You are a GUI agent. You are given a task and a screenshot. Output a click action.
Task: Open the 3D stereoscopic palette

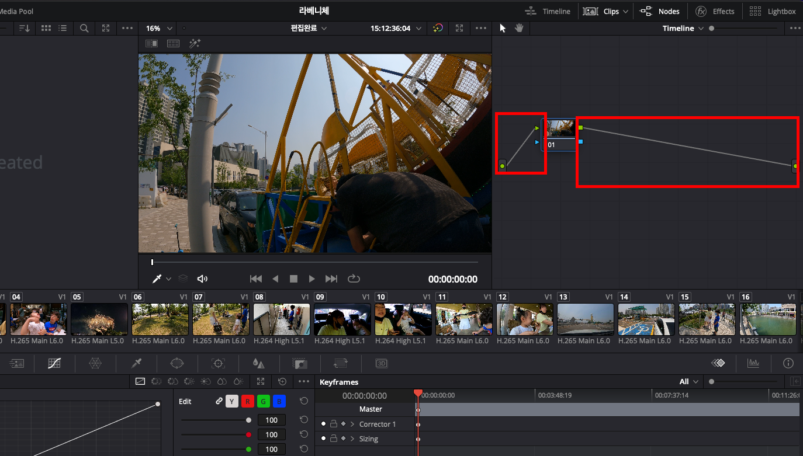382,363
